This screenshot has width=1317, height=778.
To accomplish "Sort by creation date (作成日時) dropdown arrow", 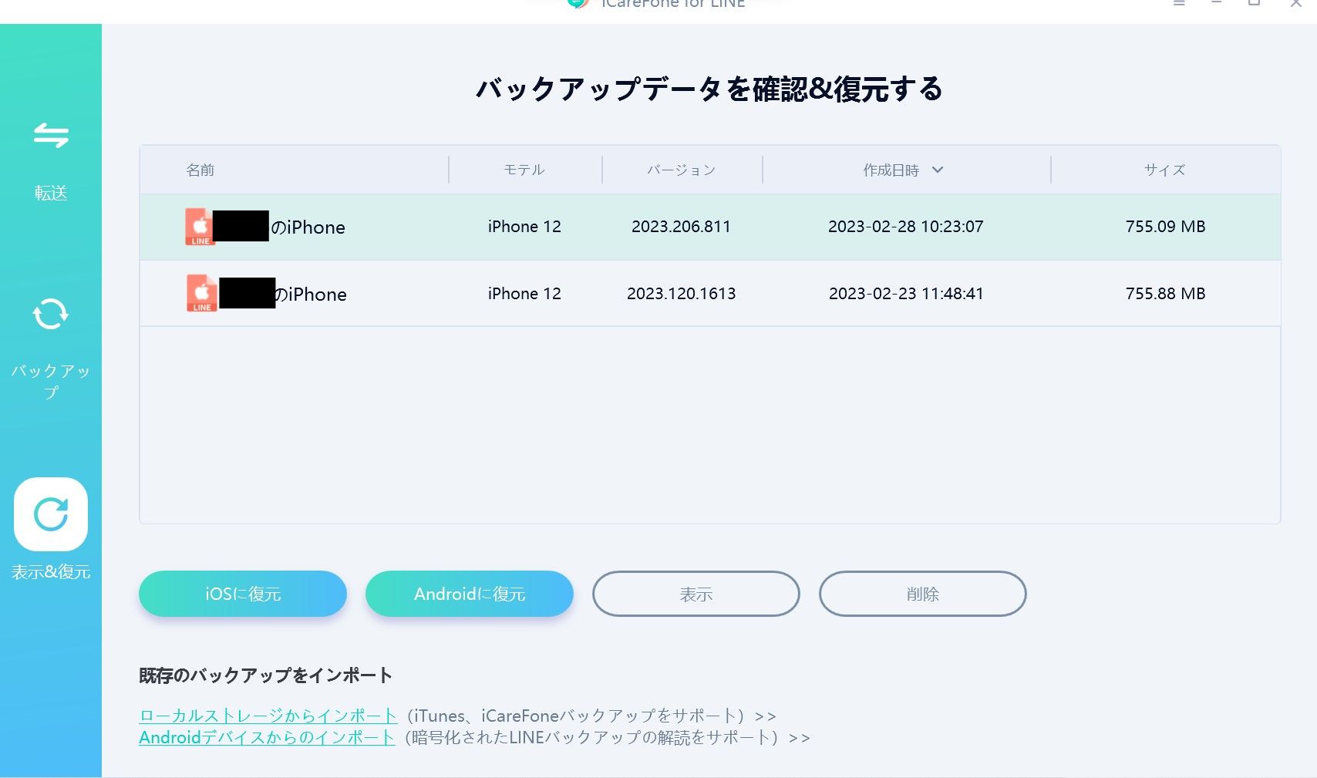I will pos(938,170).
